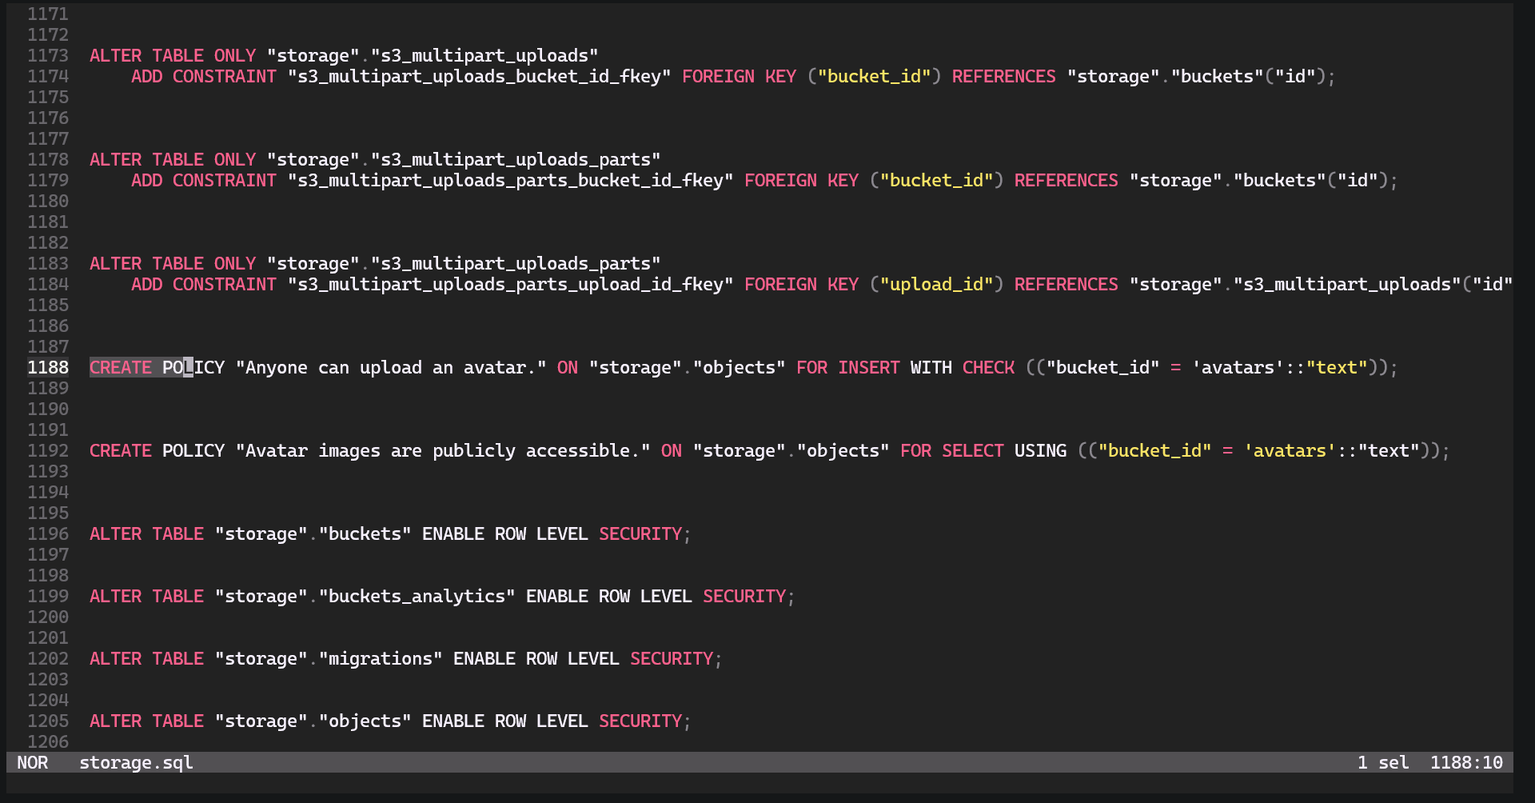Viewport: 1535px width, 803px height.
Task: Click the REFERENCES keyword on line 1179
Action: pyautogui.click(x=1067, y=180)
